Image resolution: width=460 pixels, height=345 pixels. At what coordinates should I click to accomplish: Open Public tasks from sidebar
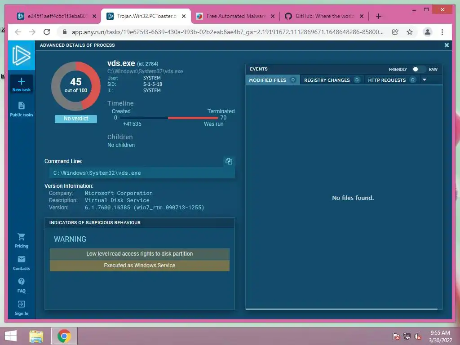click(22, 109)
